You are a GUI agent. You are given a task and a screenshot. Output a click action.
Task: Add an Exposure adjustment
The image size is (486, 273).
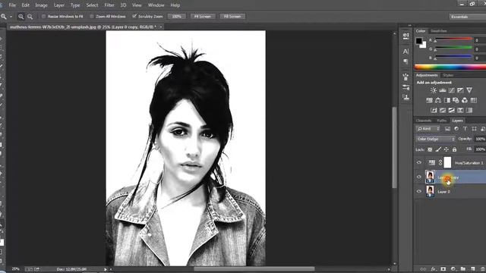pyautogui.click(x=460, y=90)
